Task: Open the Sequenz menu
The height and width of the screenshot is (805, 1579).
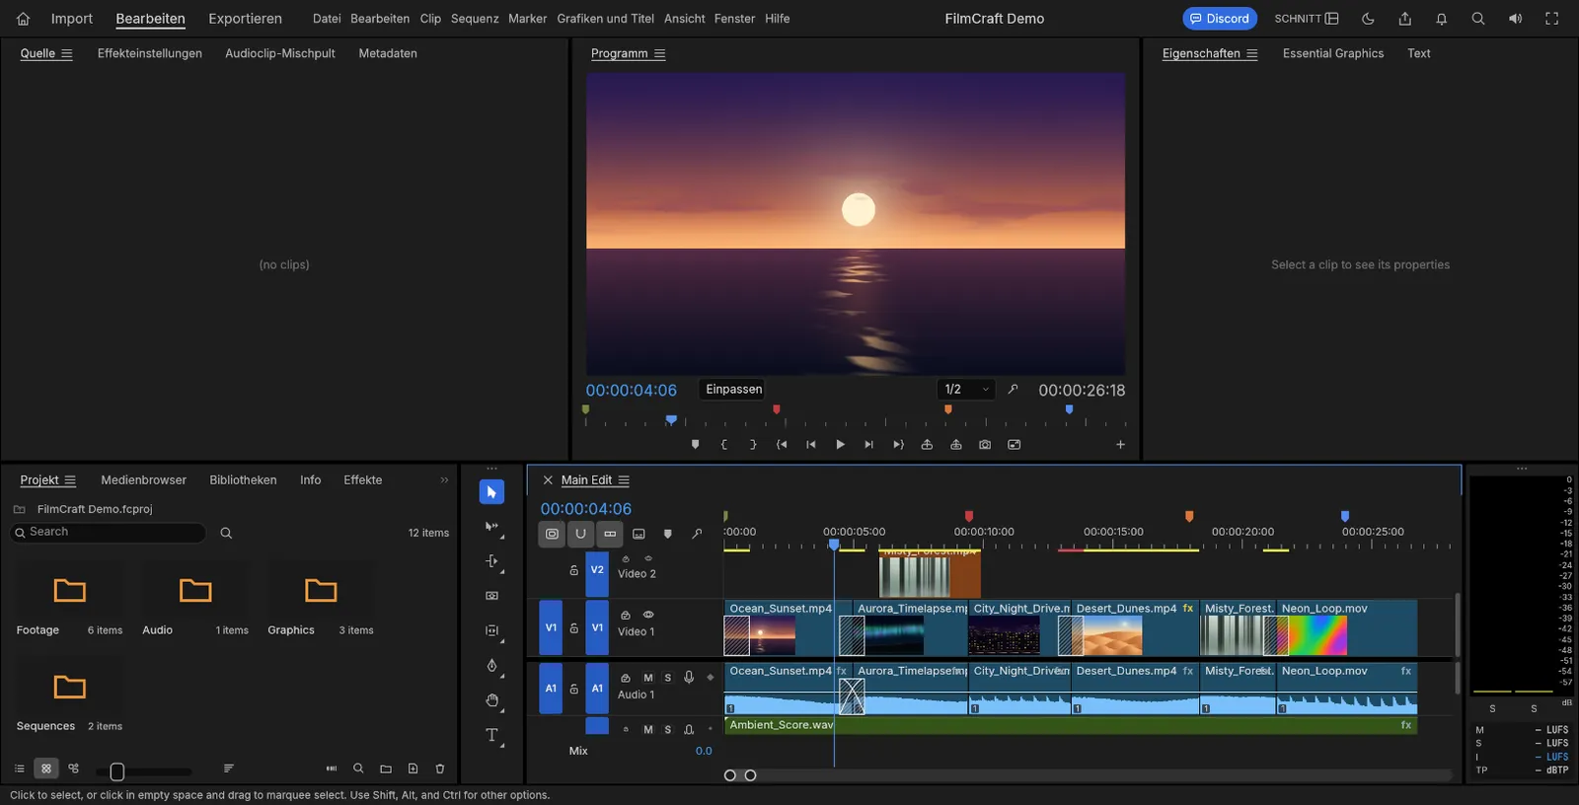Action: click(475, 19)
